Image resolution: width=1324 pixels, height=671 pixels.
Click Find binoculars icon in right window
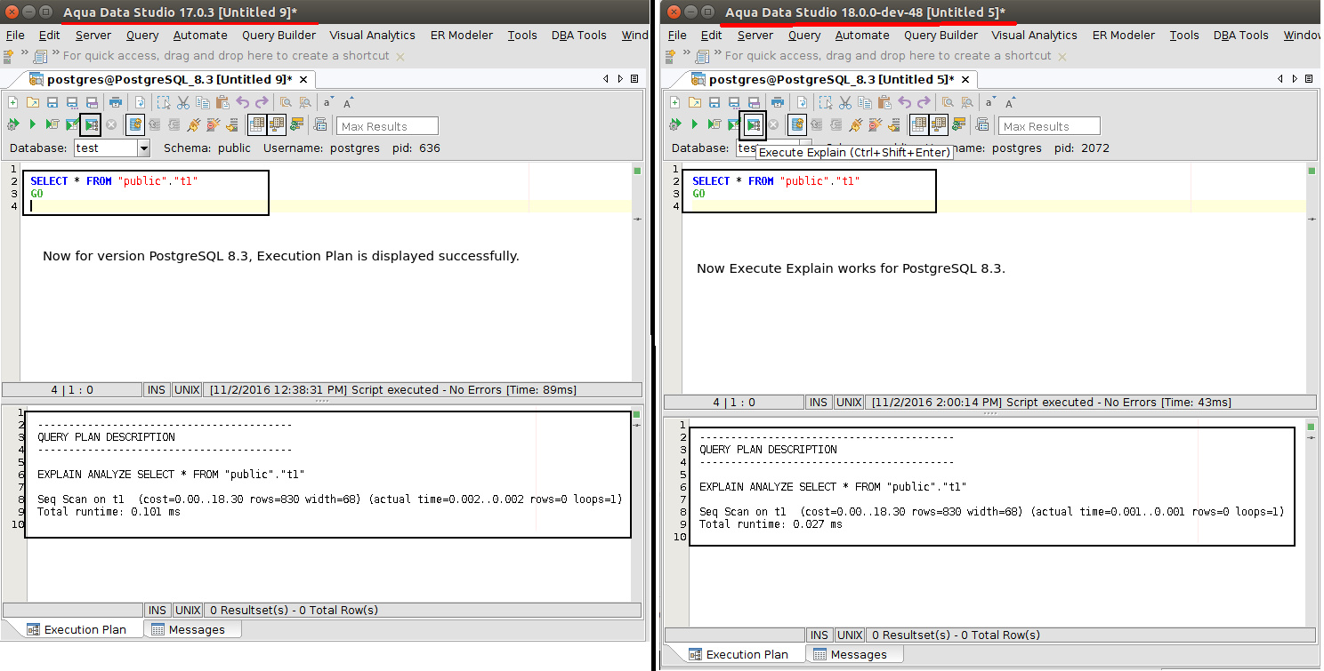948,102
